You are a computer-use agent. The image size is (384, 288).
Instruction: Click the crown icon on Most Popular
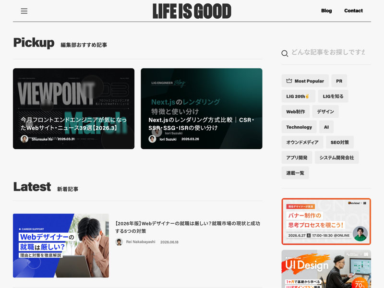(289, 81)
